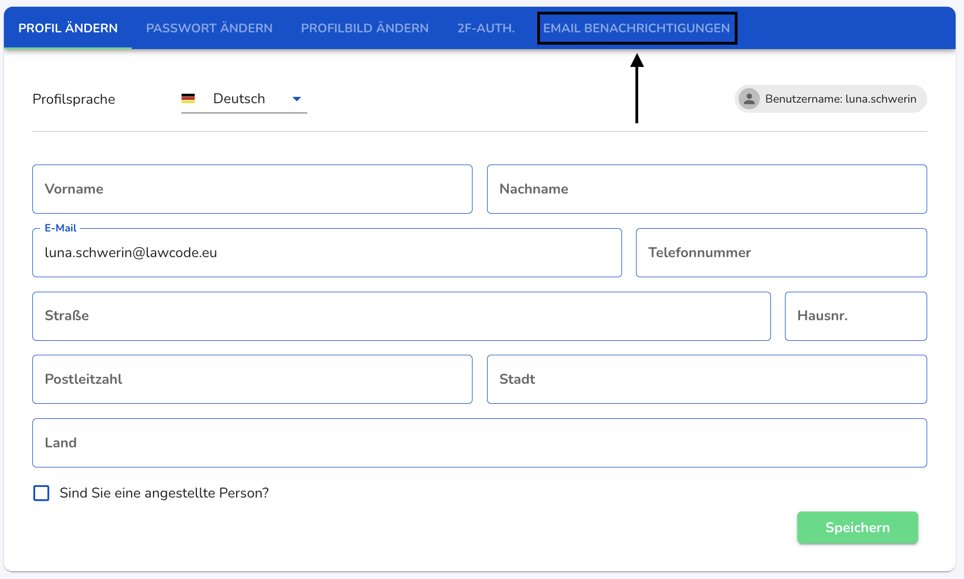Screen dimensions: 964x579
Task: Open the Profil ändern tab
Action: click(68, 28)
